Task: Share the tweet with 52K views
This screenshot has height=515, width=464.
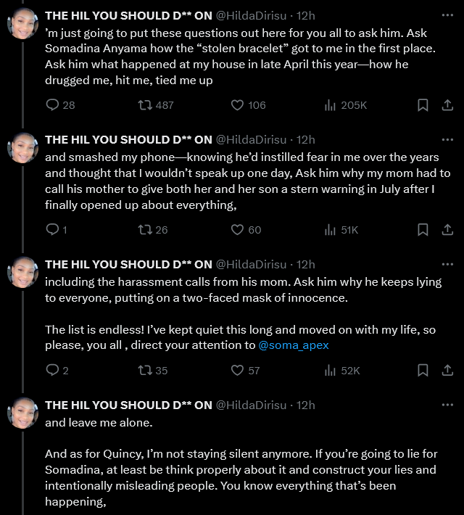Action: tap(447, 371)
